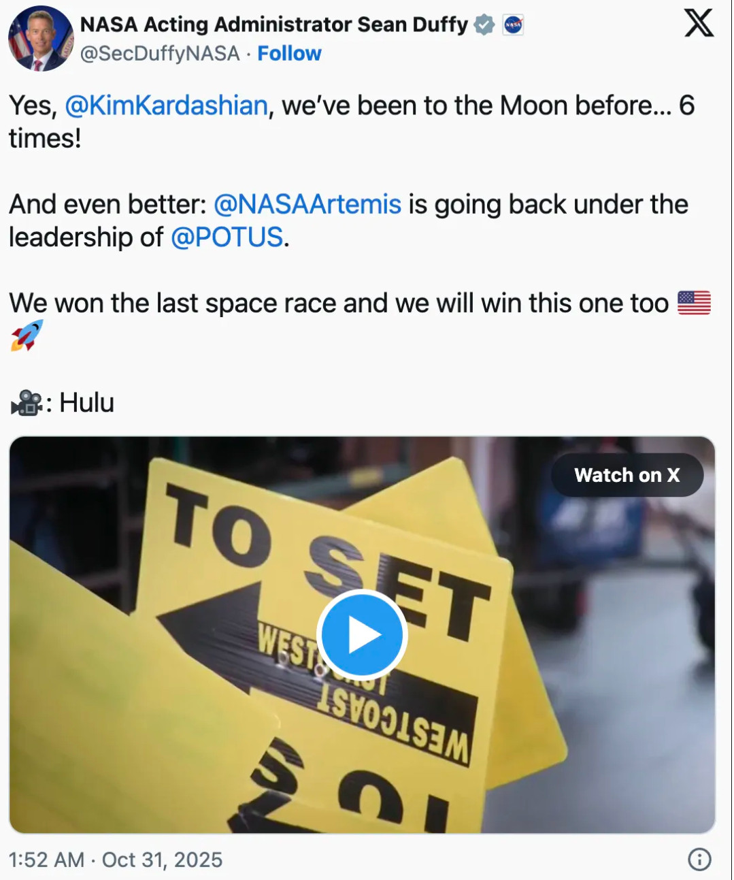This screenshot has width=734, height=880.
Task: Click the blue verified checkmark badge
Action: tap(482, 23)
